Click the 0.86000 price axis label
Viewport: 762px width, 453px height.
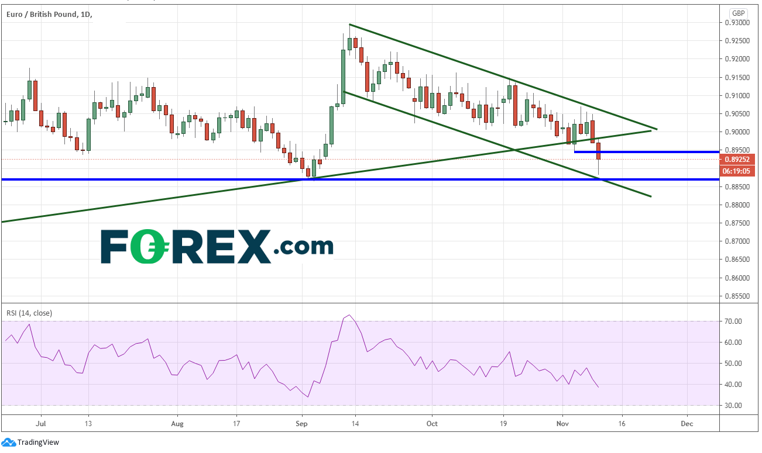pos(736,278)
